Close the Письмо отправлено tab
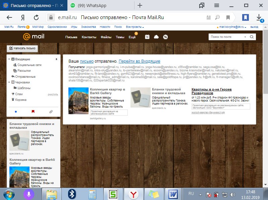The height and width of the screenshot is (200, 268). click(x=62, y=5)
